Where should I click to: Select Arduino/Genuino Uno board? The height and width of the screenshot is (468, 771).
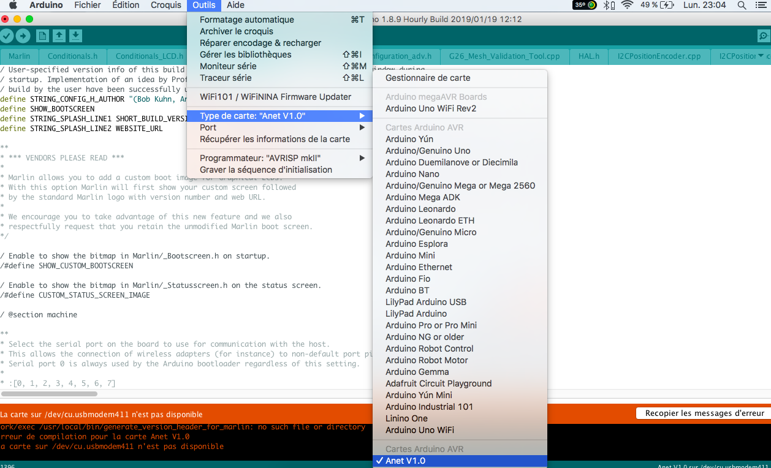460,151
